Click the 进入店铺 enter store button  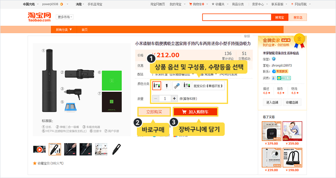pyautogui.click(x=272, y=102)
